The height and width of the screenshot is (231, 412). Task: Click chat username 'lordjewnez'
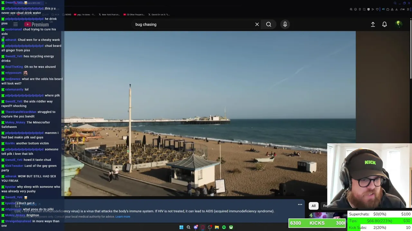(x=13, y=79)
